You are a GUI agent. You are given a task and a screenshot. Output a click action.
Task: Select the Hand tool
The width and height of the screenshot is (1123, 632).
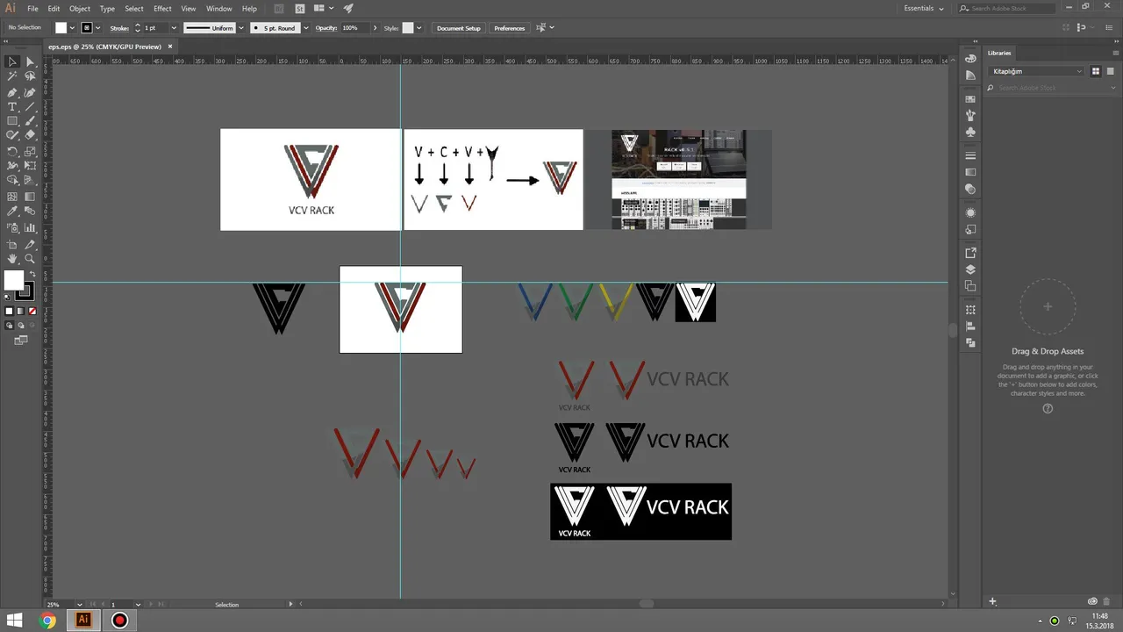tap(12, 259)
